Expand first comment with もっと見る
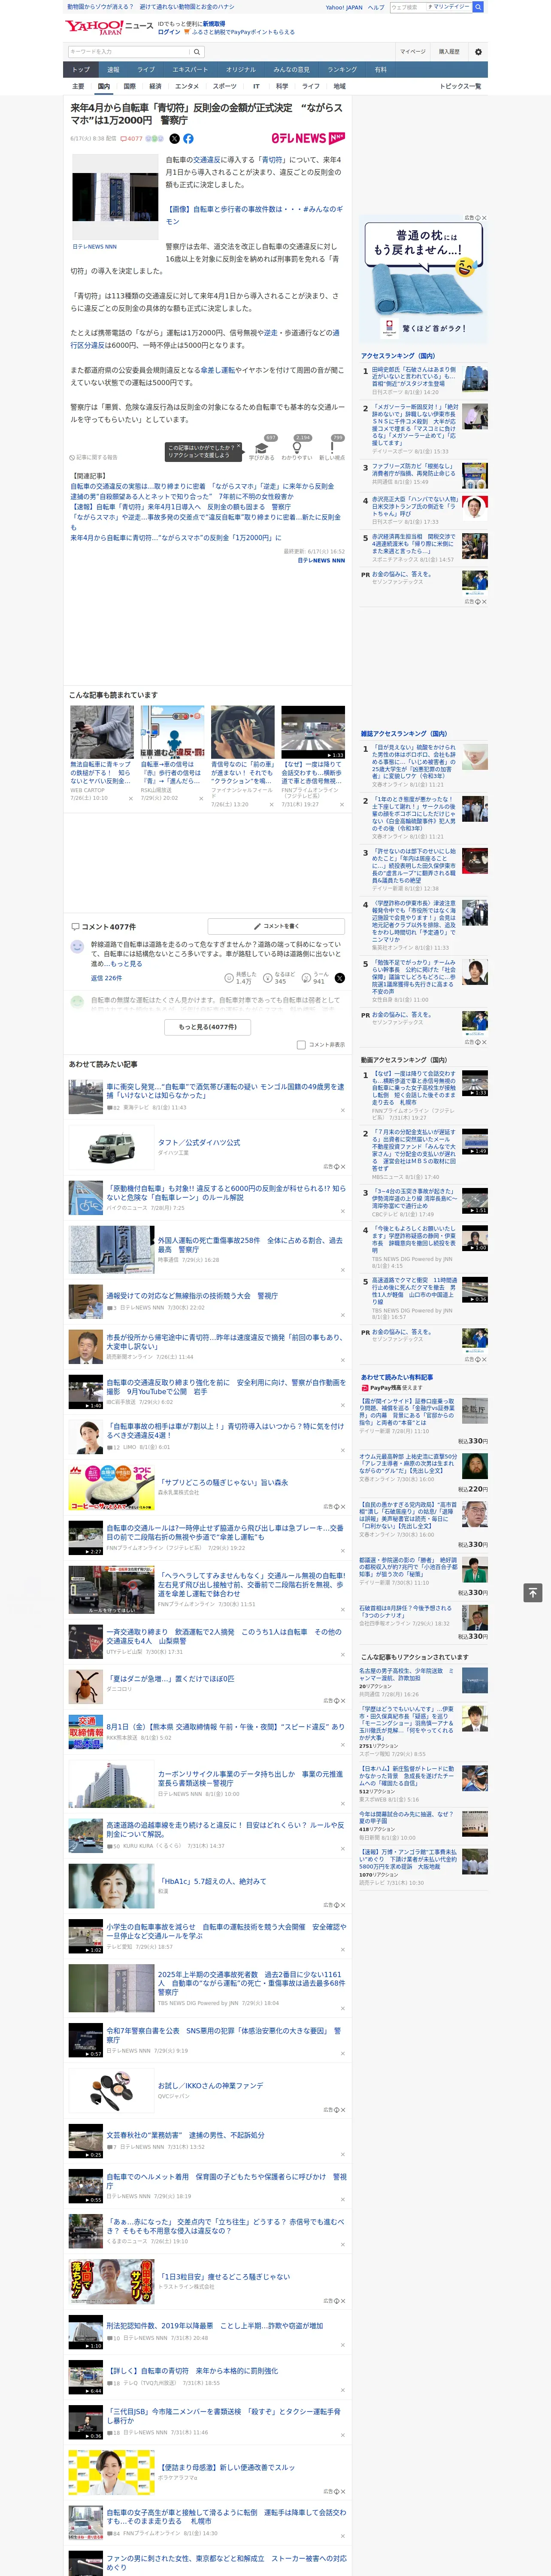551x2576 pixels. click(x=127, y=964)
